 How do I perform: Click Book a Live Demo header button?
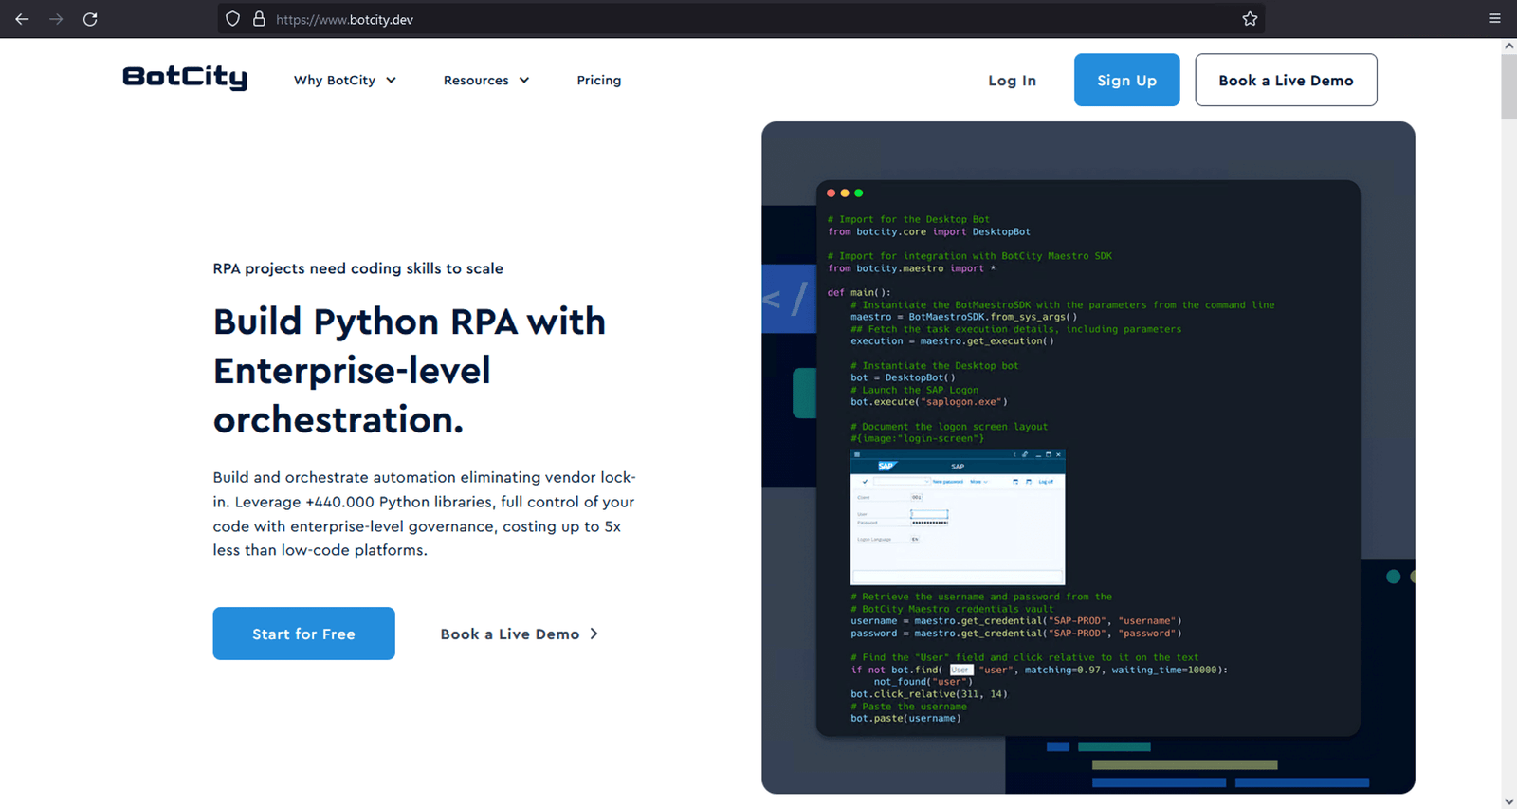point(1286,80)
